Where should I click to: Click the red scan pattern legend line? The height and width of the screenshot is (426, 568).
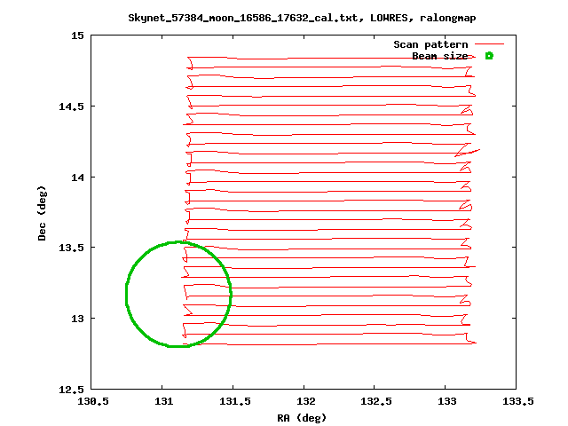489,43
